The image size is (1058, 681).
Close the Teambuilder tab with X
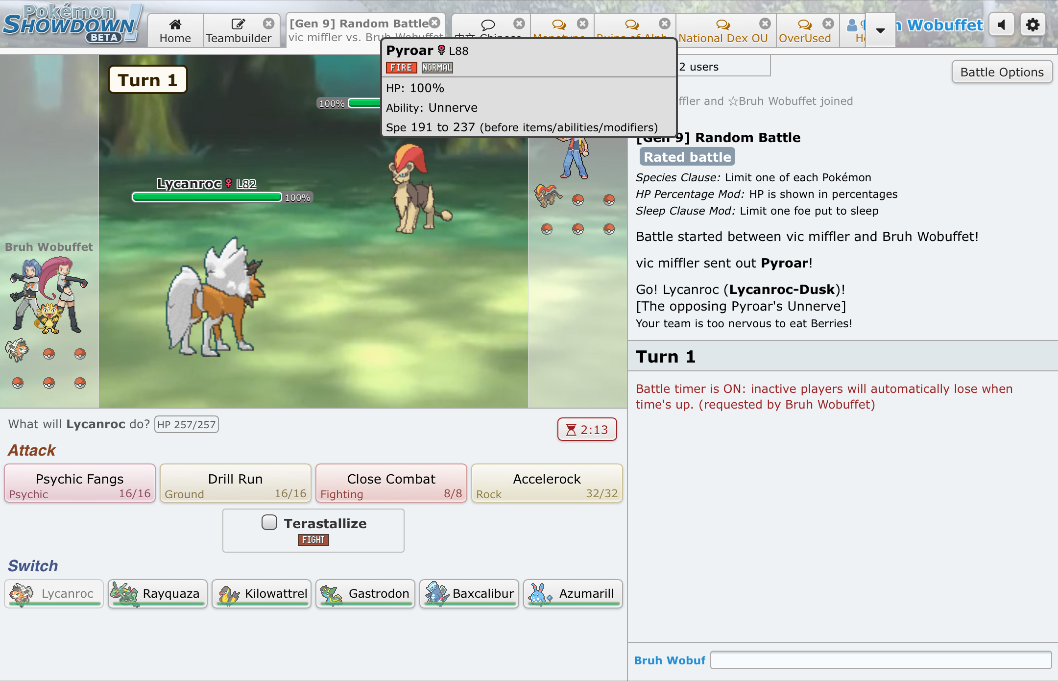coord(268,24)
